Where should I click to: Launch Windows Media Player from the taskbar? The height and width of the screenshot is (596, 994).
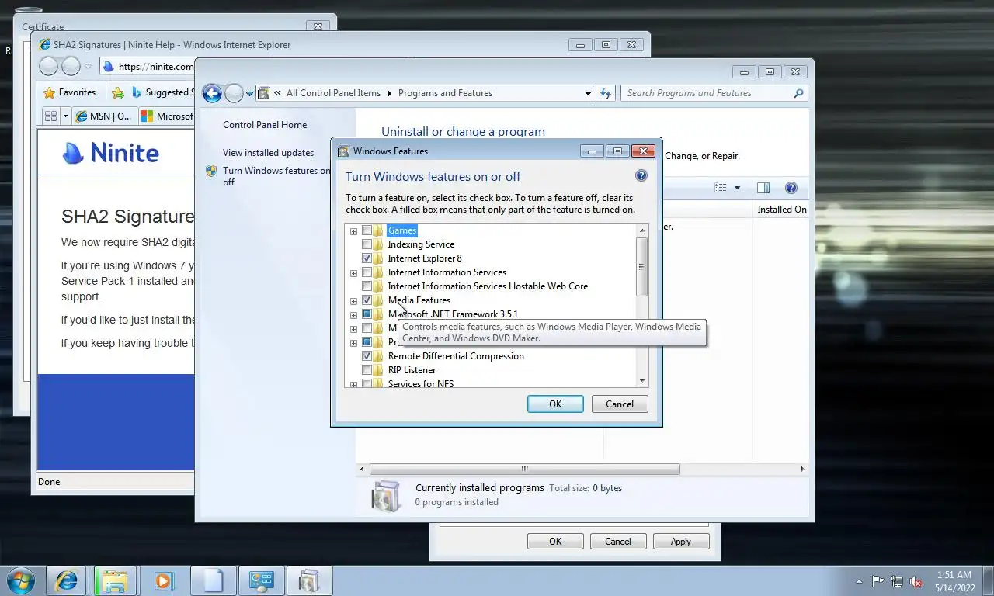163,580
